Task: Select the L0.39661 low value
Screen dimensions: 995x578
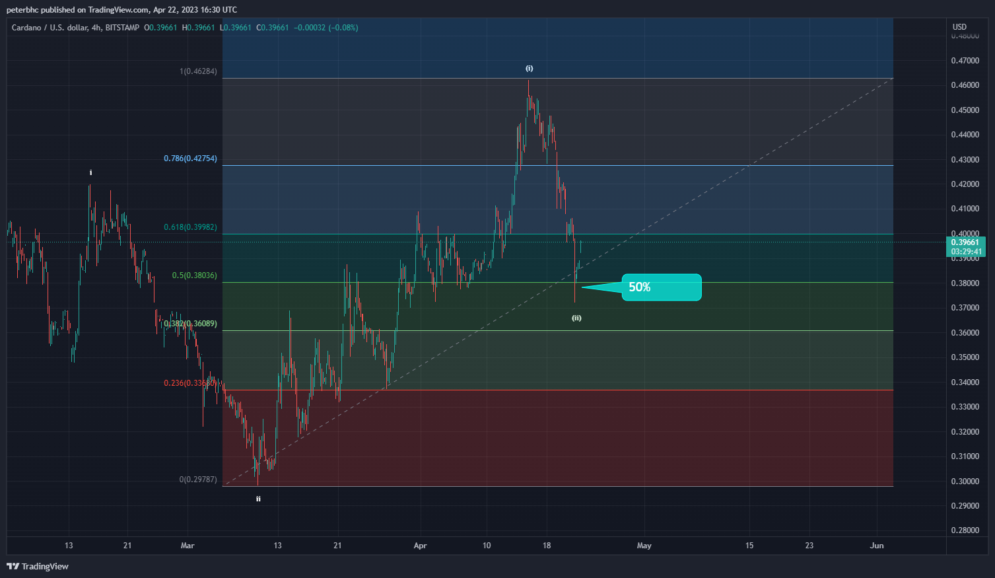Action: click(x=235, y=28)
